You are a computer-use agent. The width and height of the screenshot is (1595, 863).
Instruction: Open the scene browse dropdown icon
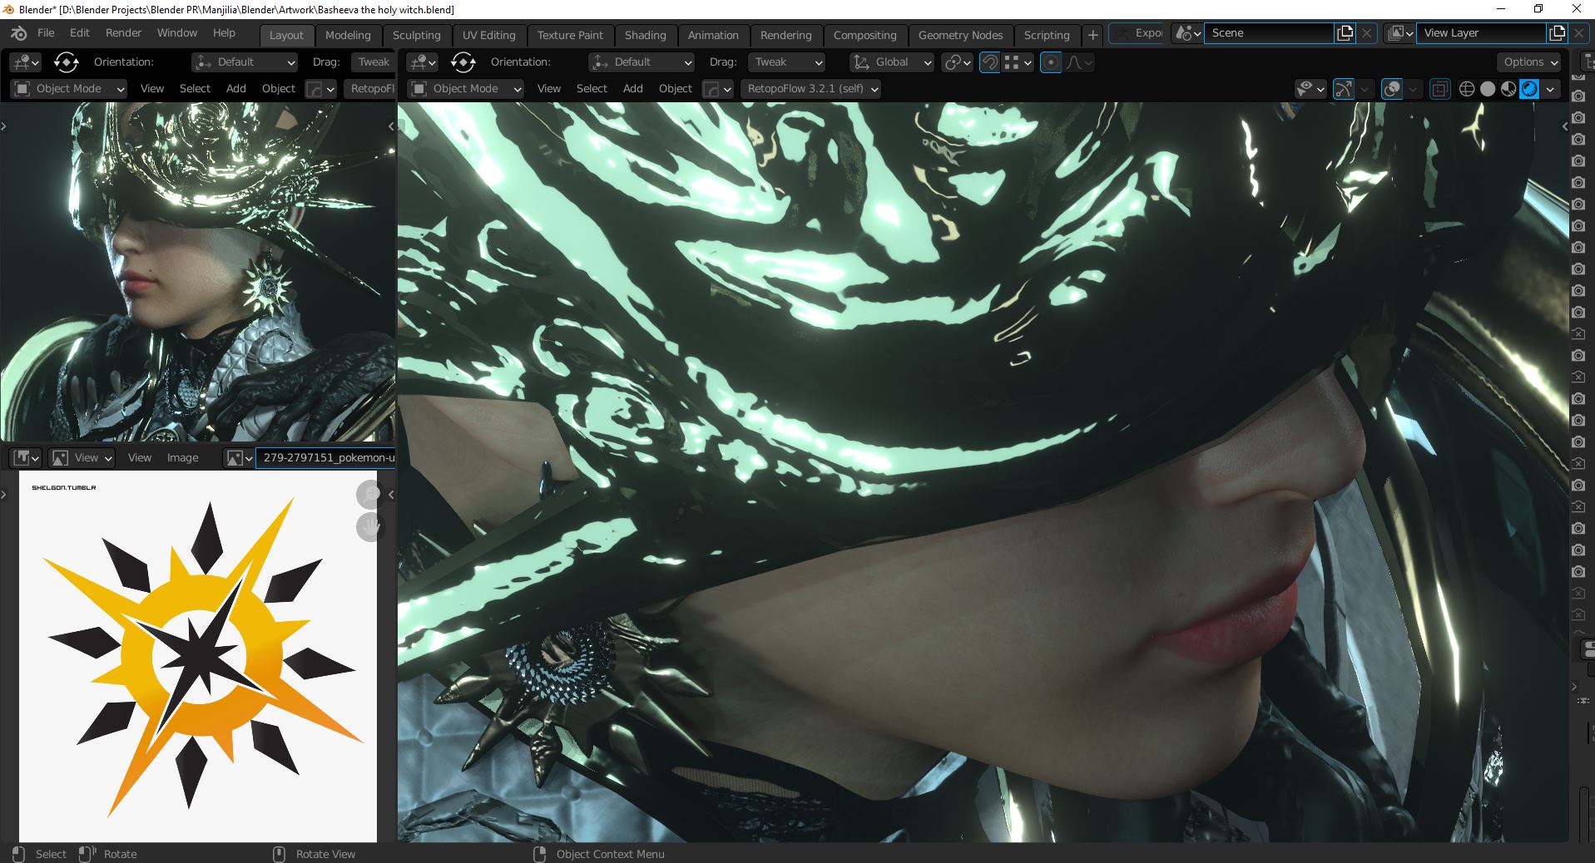(x=1187, y=33)
